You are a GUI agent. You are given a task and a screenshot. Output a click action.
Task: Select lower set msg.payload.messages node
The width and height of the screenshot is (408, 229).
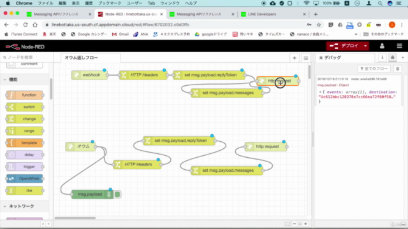pos(227,170)
